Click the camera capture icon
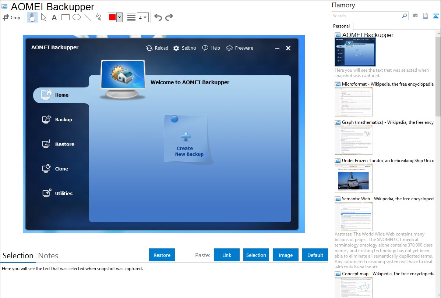The width and height of the screenshot is (441, 298). [415, 16]
